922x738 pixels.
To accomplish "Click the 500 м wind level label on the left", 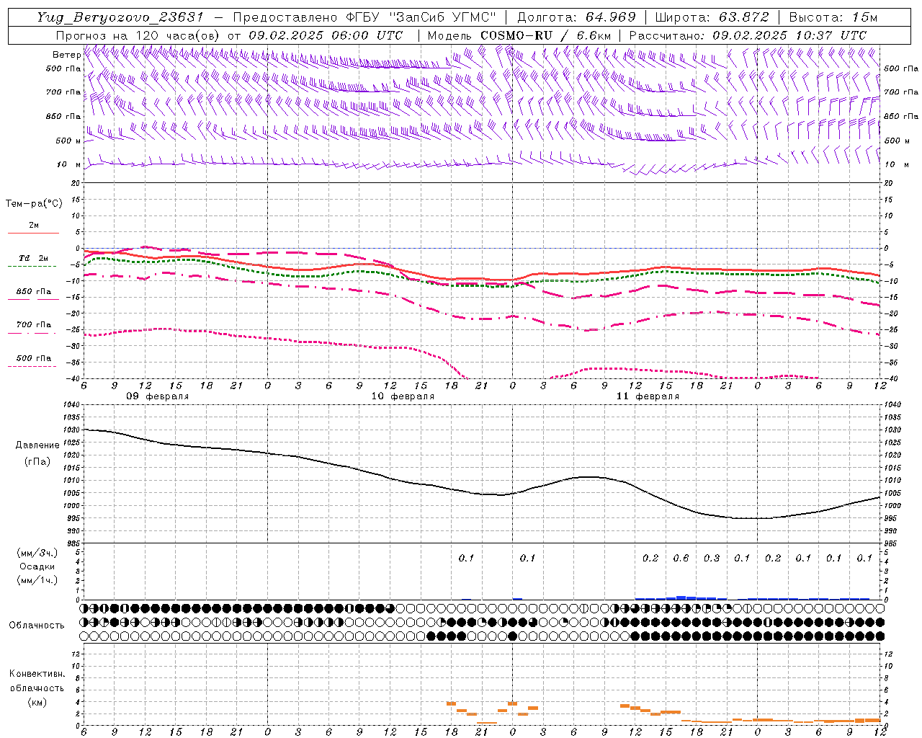I will click(68, 141).
